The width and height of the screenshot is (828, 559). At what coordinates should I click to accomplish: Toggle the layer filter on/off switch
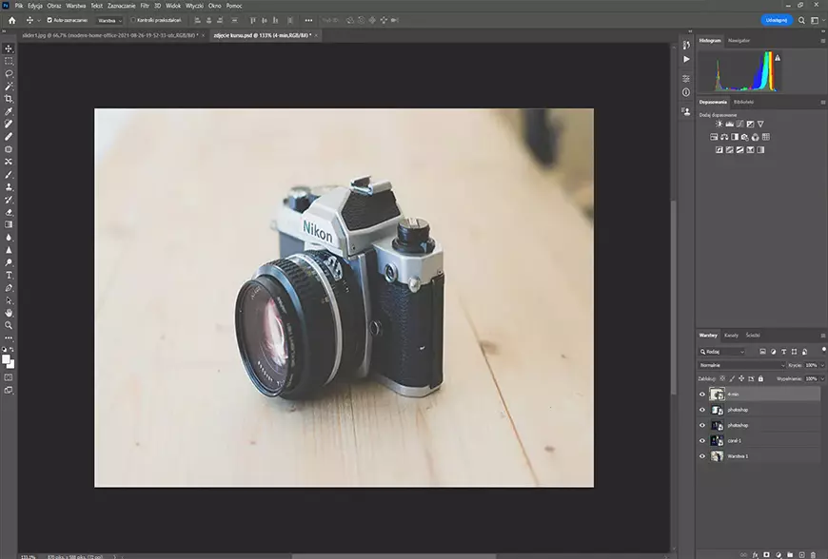click(x=823, y=350)
